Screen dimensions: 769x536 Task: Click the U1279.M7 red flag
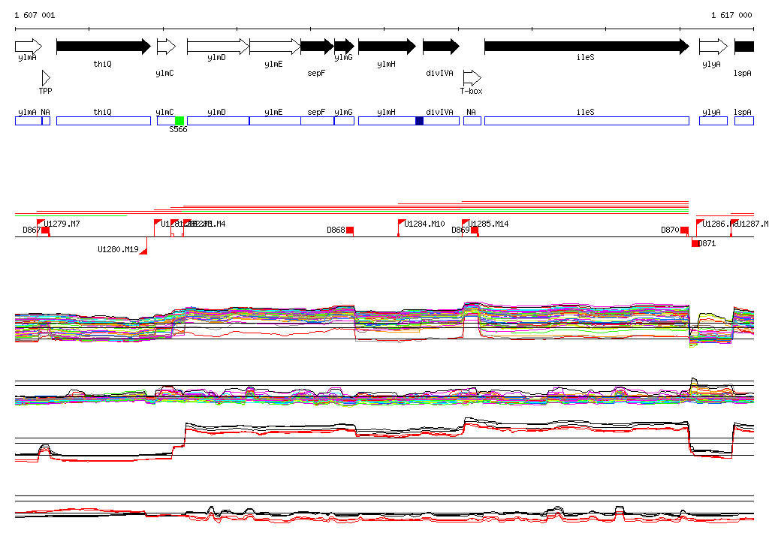pos(41,223)
